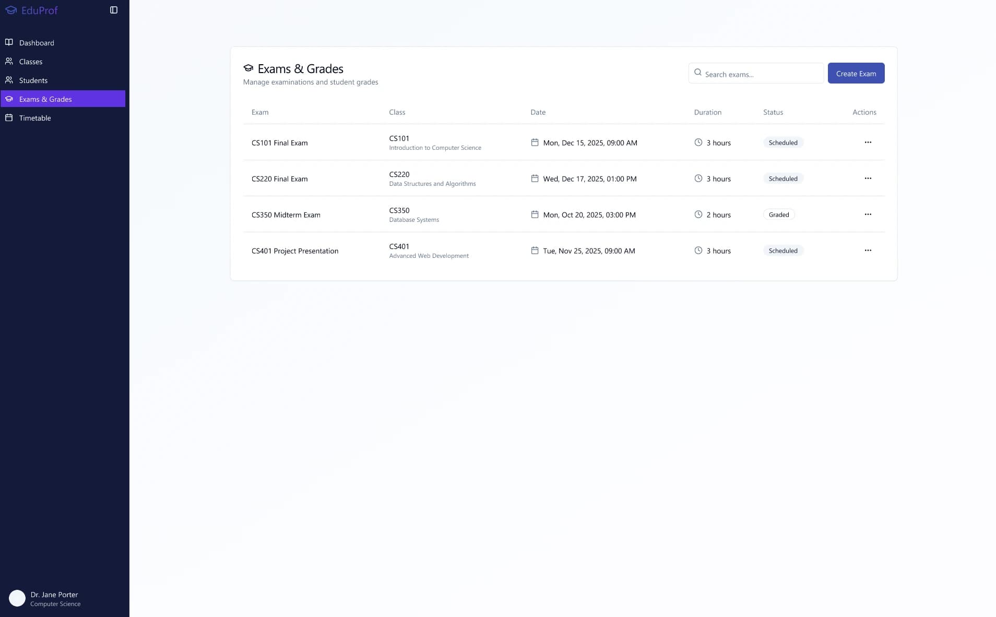The height and width of the screenshot is (617, 996).
Task: Click the clock icon in the CS350 Midterm Exam row
Action: [x=698, y=214]
